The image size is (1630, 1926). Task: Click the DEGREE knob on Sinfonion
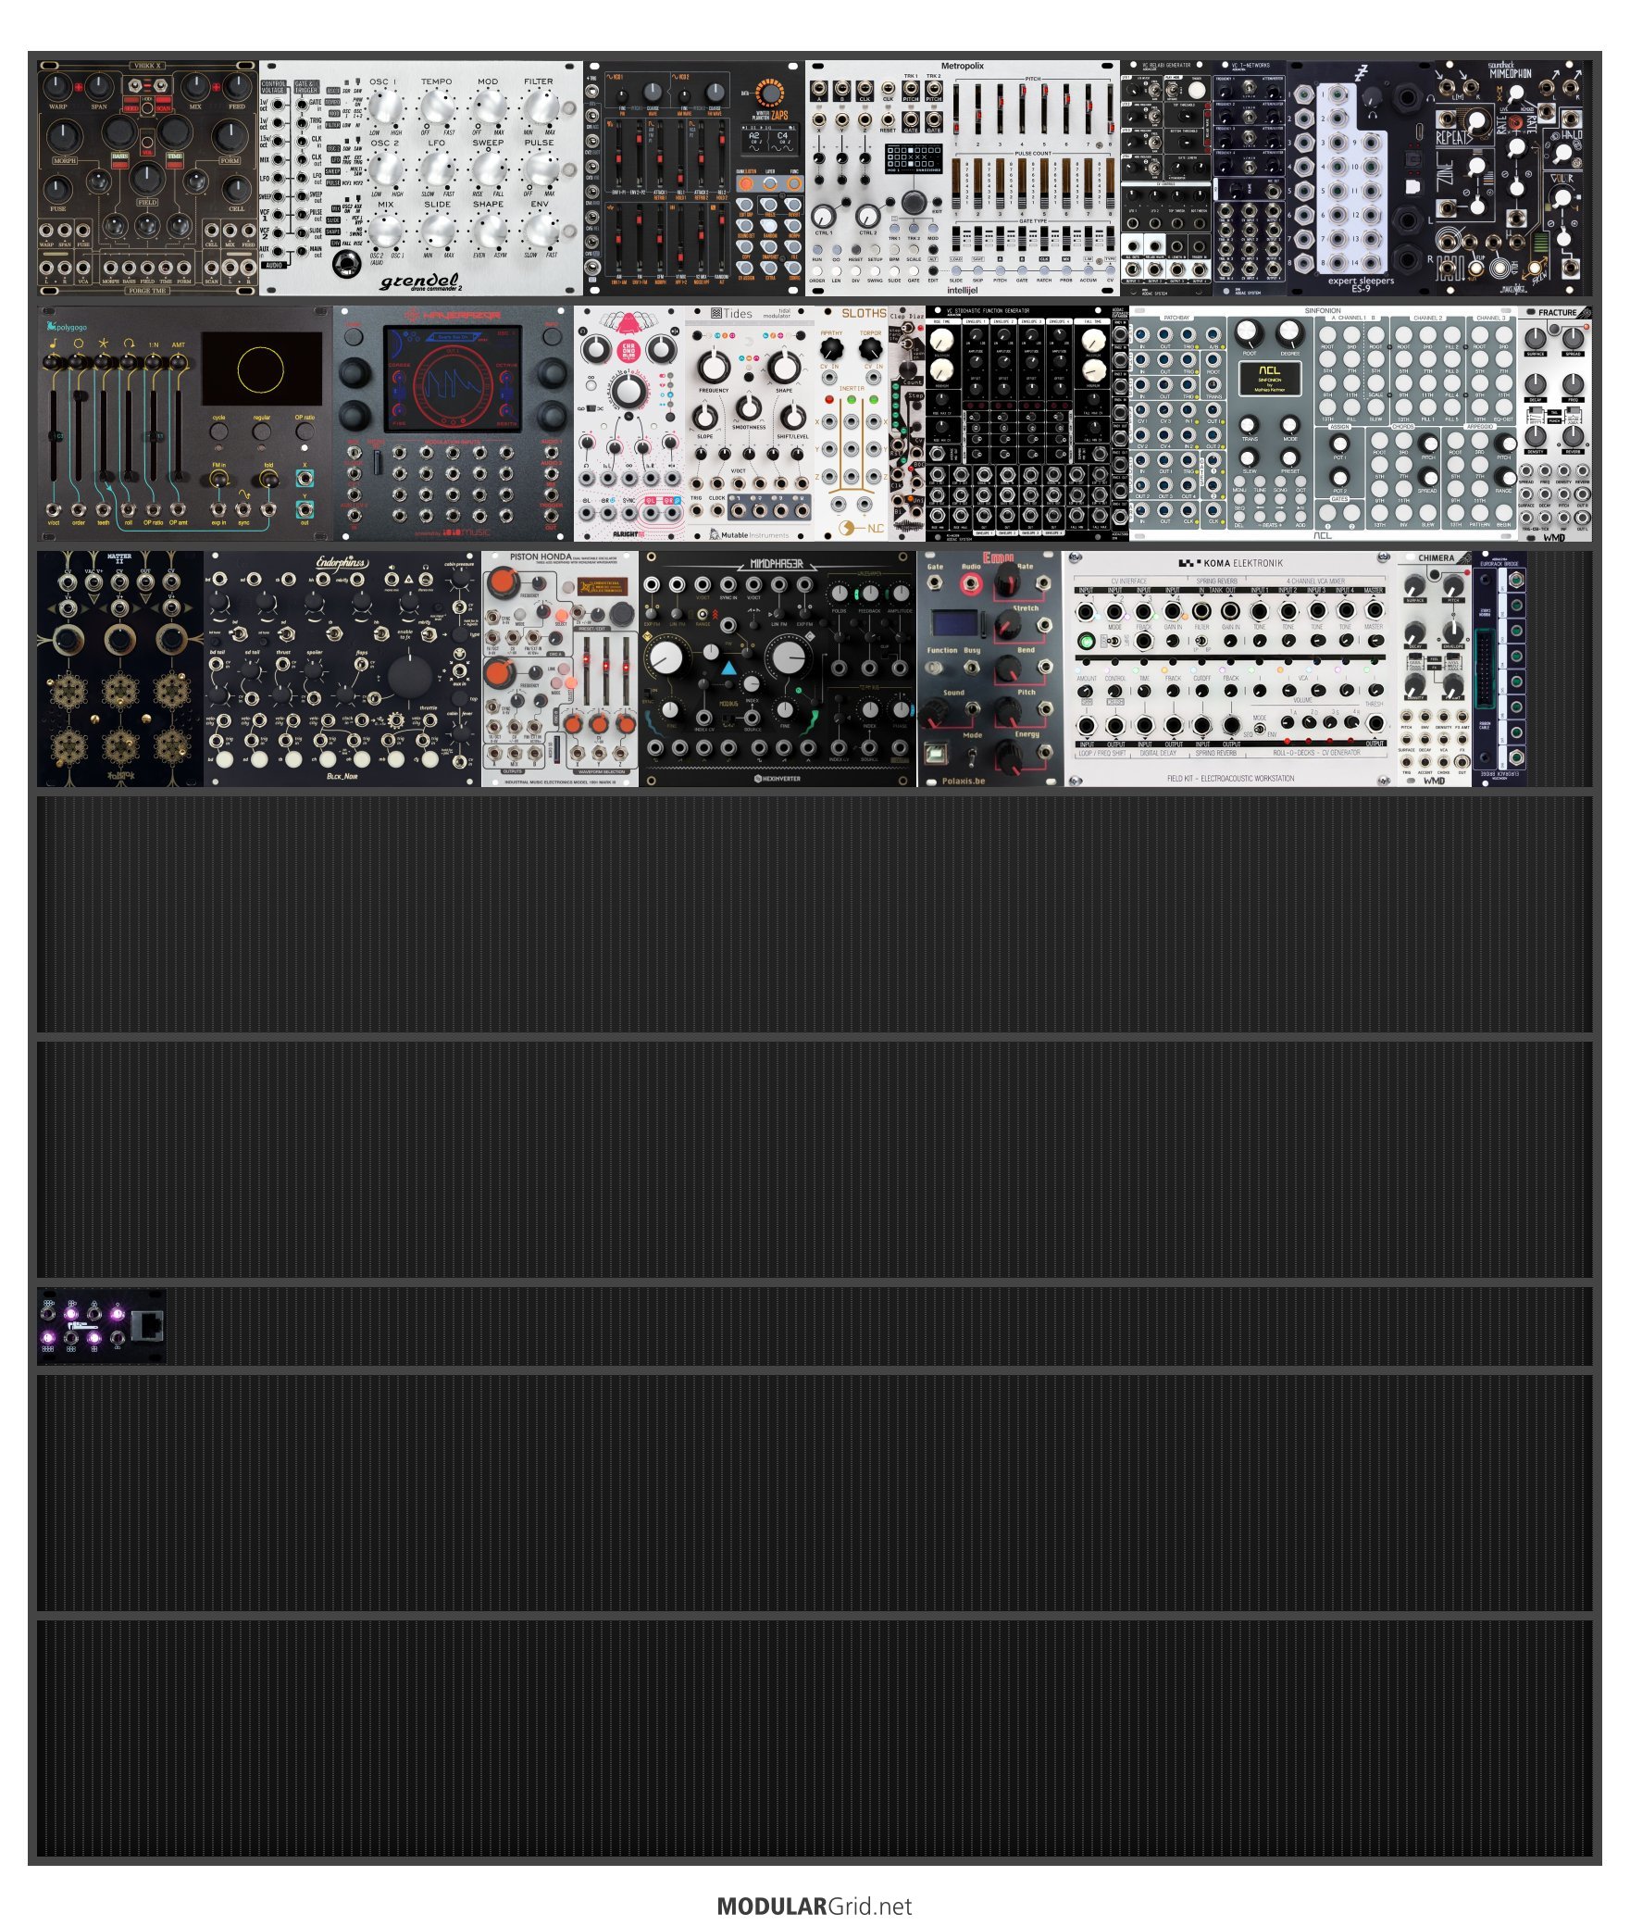tap(1289, 331)
